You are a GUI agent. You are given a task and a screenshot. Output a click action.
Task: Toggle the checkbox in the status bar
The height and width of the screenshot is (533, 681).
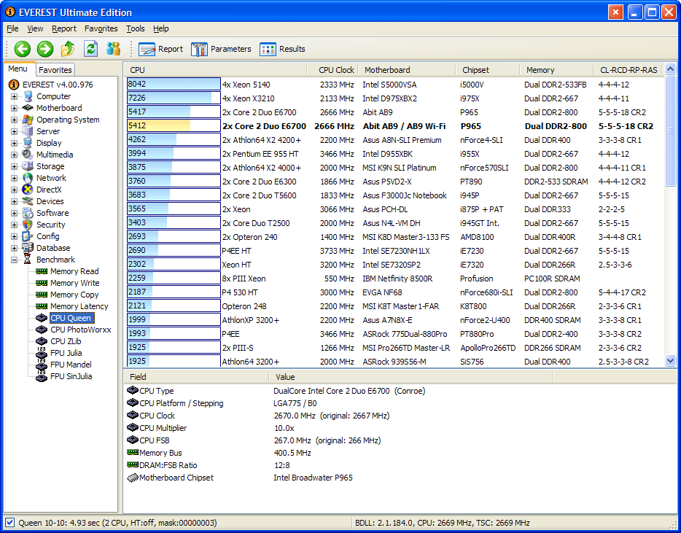(x=9, y=523)
